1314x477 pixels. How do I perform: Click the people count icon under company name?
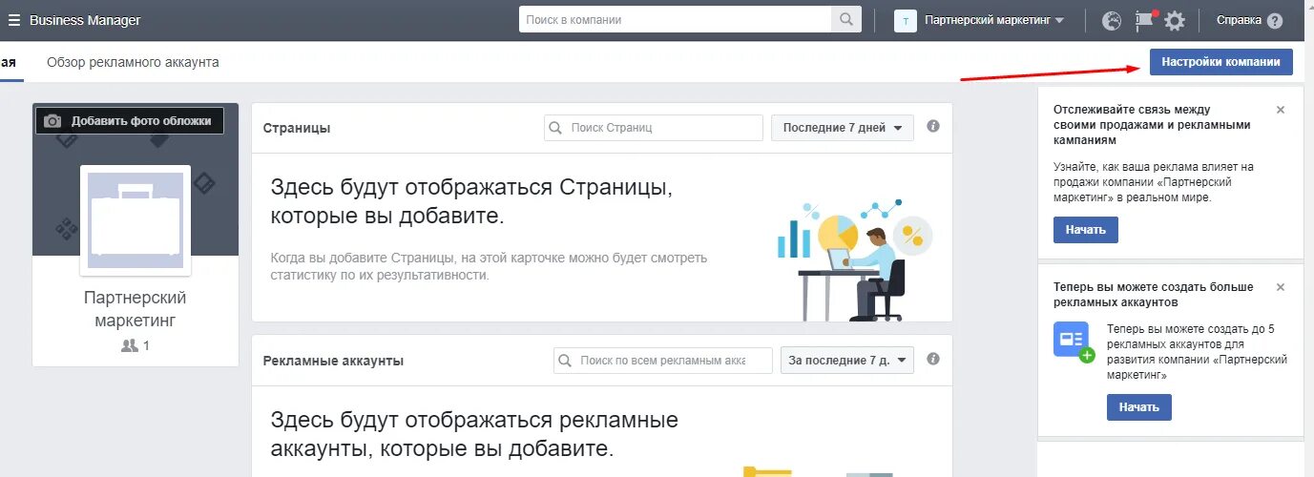pyautogui.click(x=130, y=346)
